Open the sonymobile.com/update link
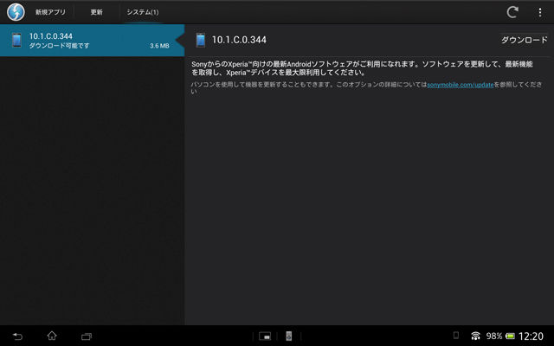Screen dimensions: 554x346 [x=460, y=85]
